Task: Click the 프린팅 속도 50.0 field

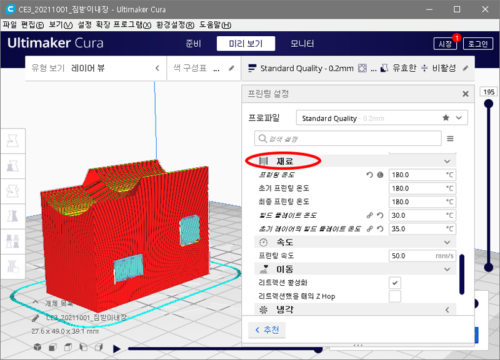Action: (422, 256)
